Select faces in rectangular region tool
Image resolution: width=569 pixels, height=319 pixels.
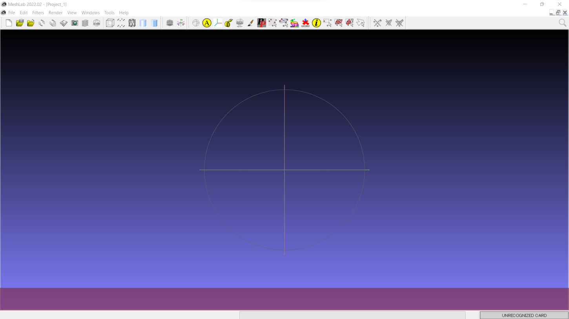tap(339, 23)
